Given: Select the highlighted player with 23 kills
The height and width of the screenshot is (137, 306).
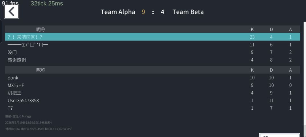Looking at the screenshot, I should (x=152, y=37).
